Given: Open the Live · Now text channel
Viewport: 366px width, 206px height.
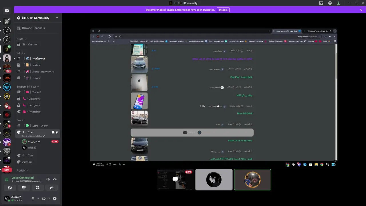Looking at the screenshot, I should (x=38, y=126).
